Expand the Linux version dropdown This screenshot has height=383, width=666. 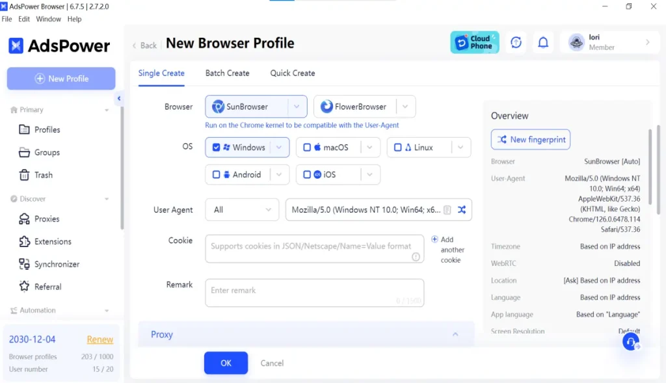click(x=461, y=148)
